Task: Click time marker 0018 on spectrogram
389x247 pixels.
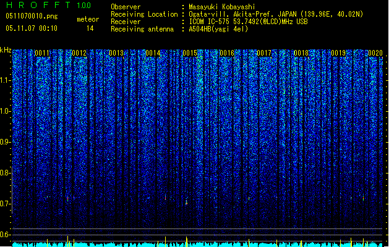Action: click(x=301, y=53)
